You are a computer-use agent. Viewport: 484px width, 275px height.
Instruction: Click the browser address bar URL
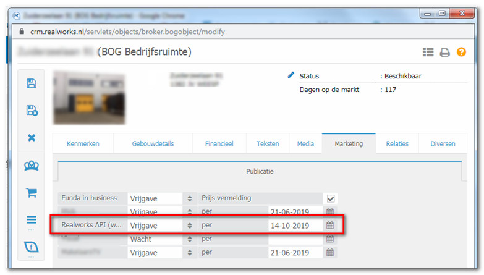[127, 32]
